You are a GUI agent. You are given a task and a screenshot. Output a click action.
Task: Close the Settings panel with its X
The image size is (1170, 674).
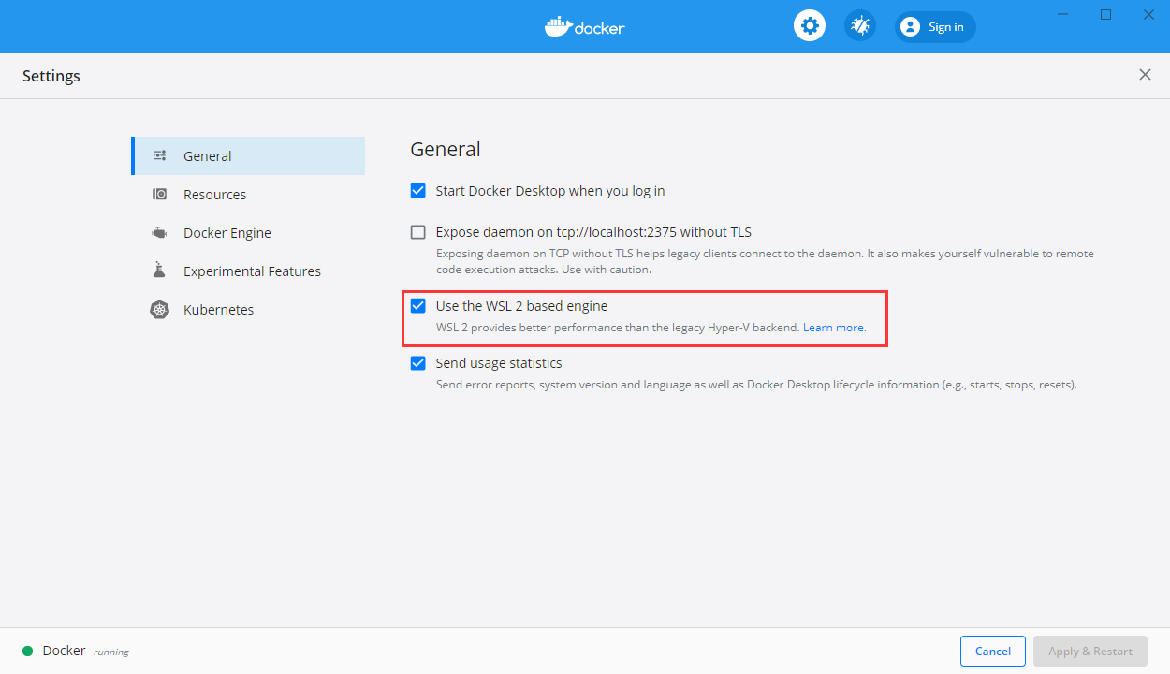click(1145, 74)
